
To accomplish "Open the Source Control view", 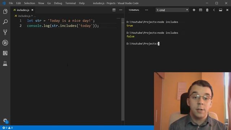I will (5, 32).
